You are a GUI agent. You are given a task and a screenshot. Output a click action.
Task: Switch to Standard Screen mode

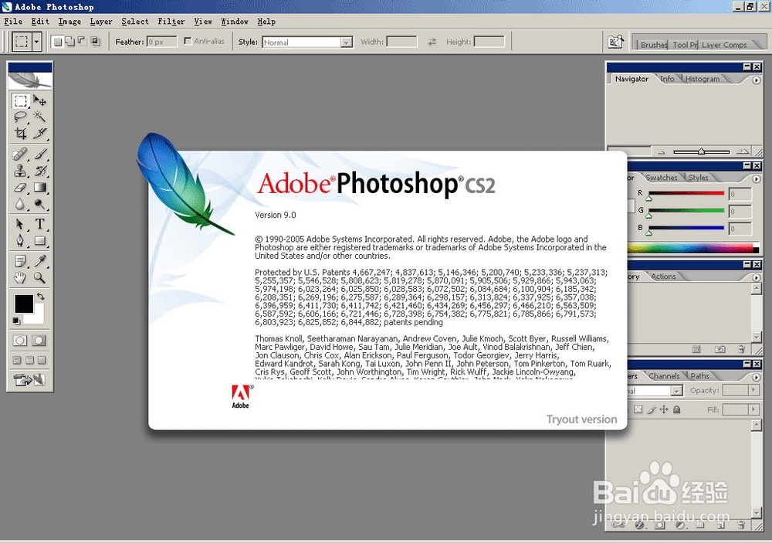[x=17, y=360]
